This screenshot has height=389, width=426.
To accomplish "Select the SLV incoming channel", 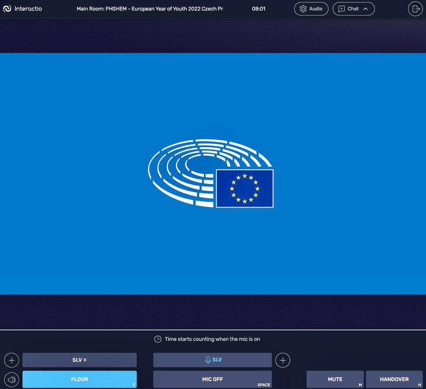I will 79,360.
